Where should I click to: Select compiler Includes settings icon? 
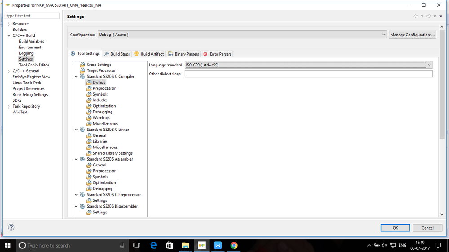pyautogui.click(x=89, y=100)
